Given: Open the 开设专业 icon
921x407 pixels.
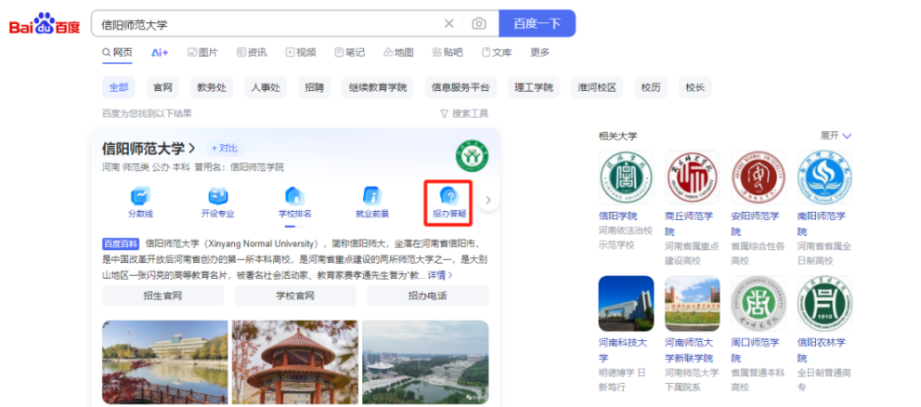Looking at the screenshot, I should click(217, 203).
